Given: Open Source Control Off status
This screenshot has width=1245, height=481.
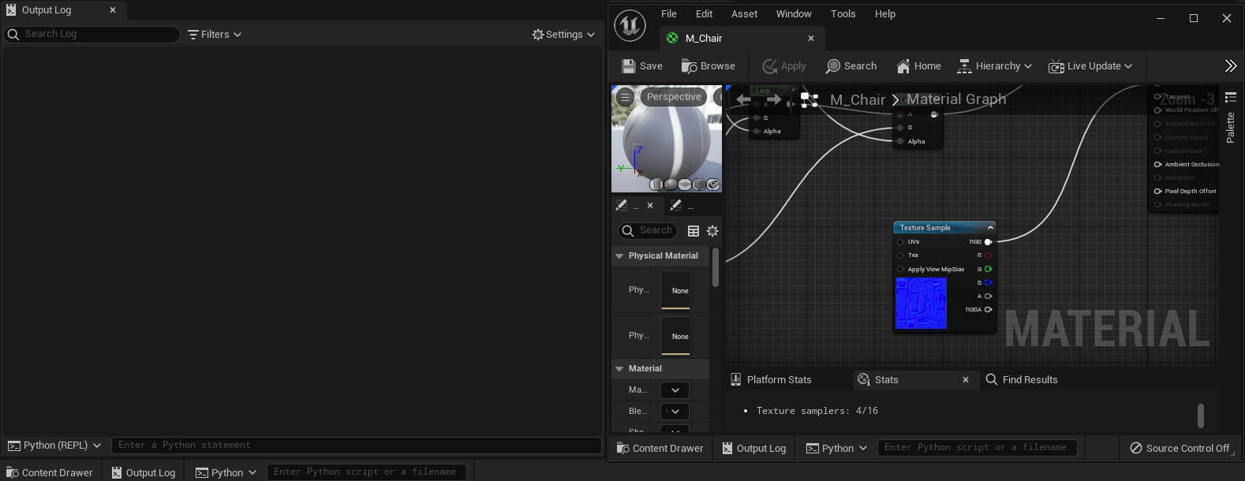Looking at the screenshot, I should click(1180, 448).
